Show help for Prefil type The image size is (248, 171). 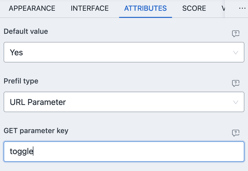pyautogui.click(x=236, y=83)
